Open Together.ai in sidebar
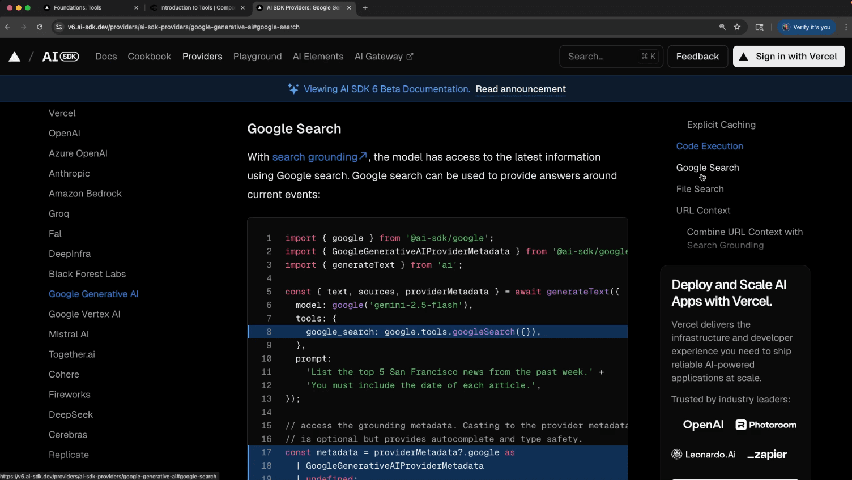 tap(72, 354)
